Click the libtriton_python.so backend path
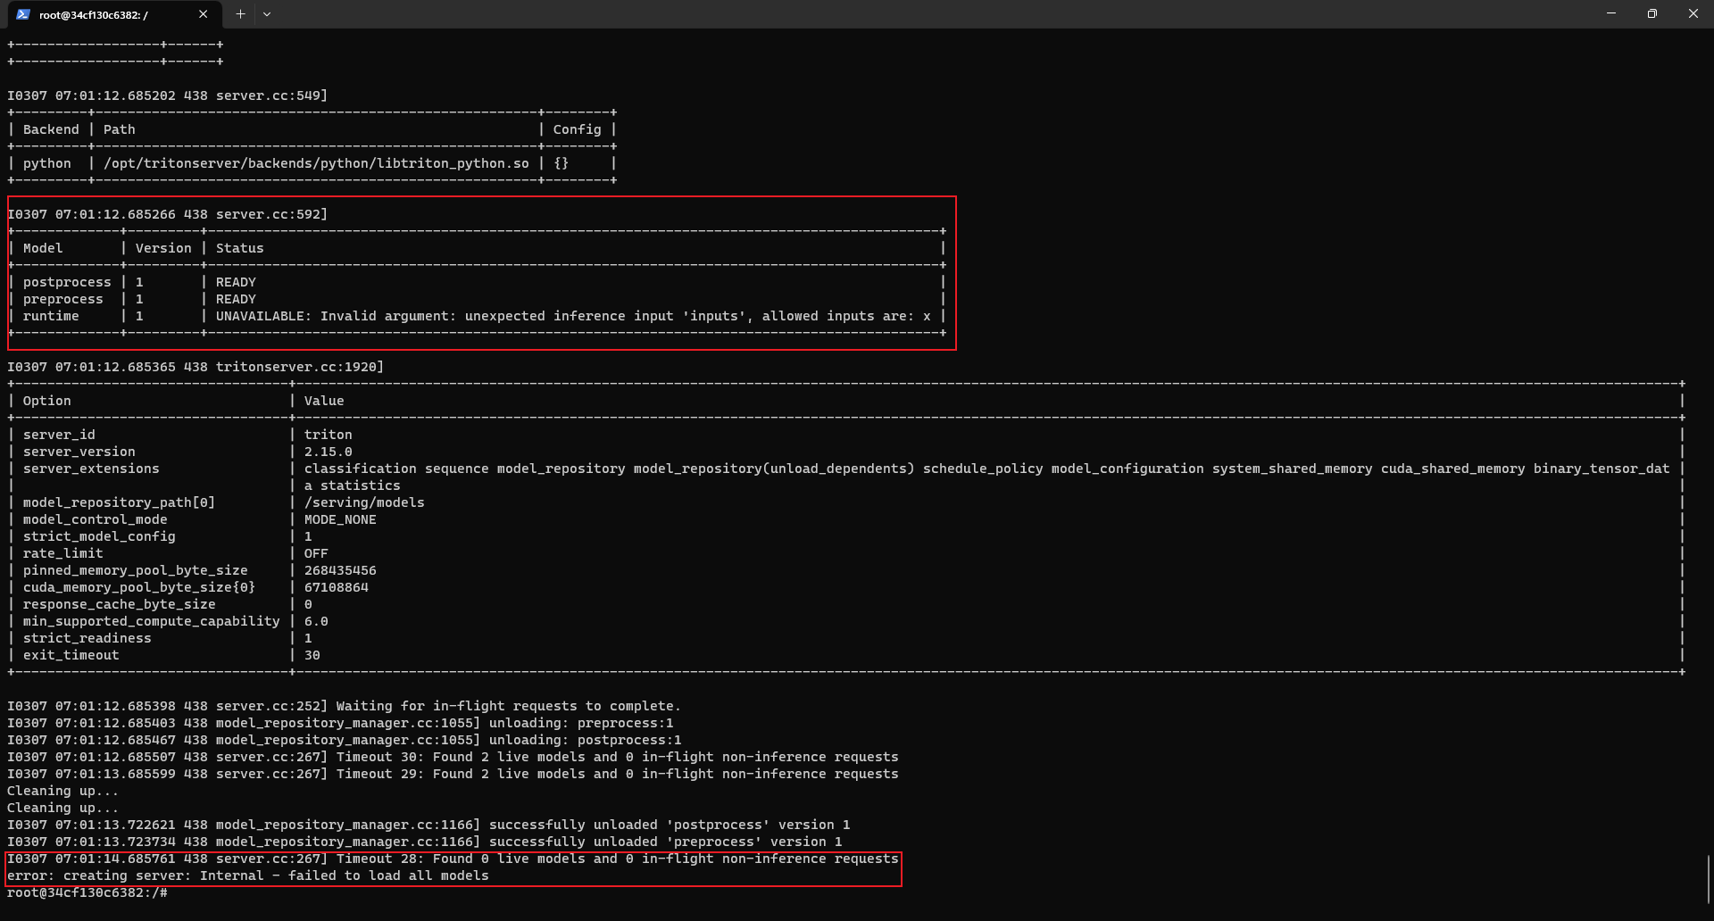 tap(317, 162)
